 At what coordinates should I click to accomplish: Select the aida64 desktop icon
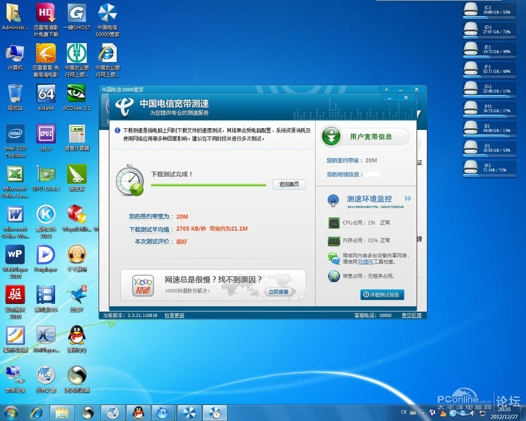tap(46, 97)
